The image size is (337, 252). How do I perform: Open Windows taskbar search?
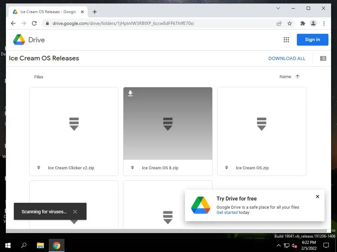[x=24, y=245]
